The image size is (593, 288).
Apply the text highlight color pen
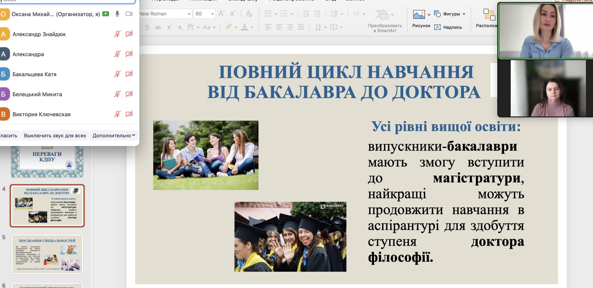coord(229,27)
